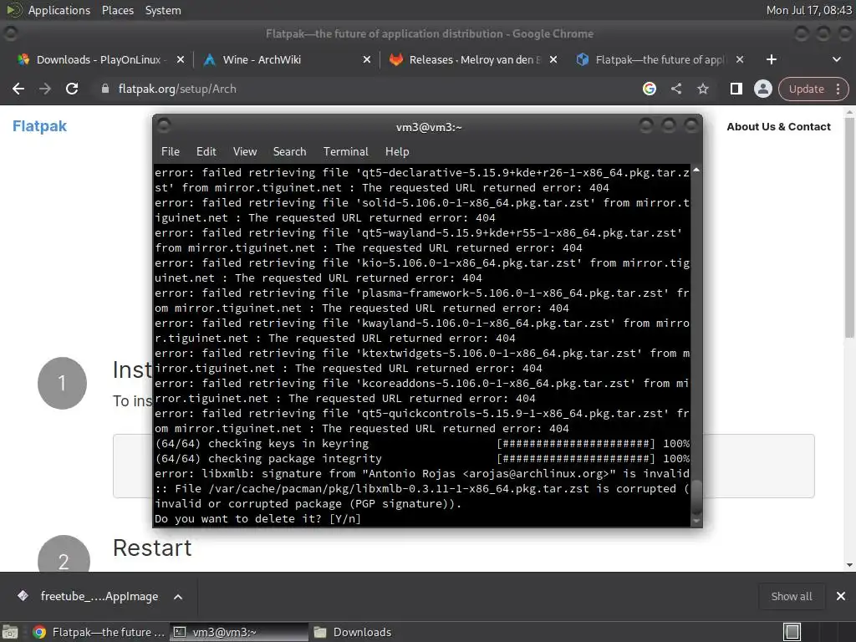Click the Chrome window menu icon in titlebar

coord(10,33)
